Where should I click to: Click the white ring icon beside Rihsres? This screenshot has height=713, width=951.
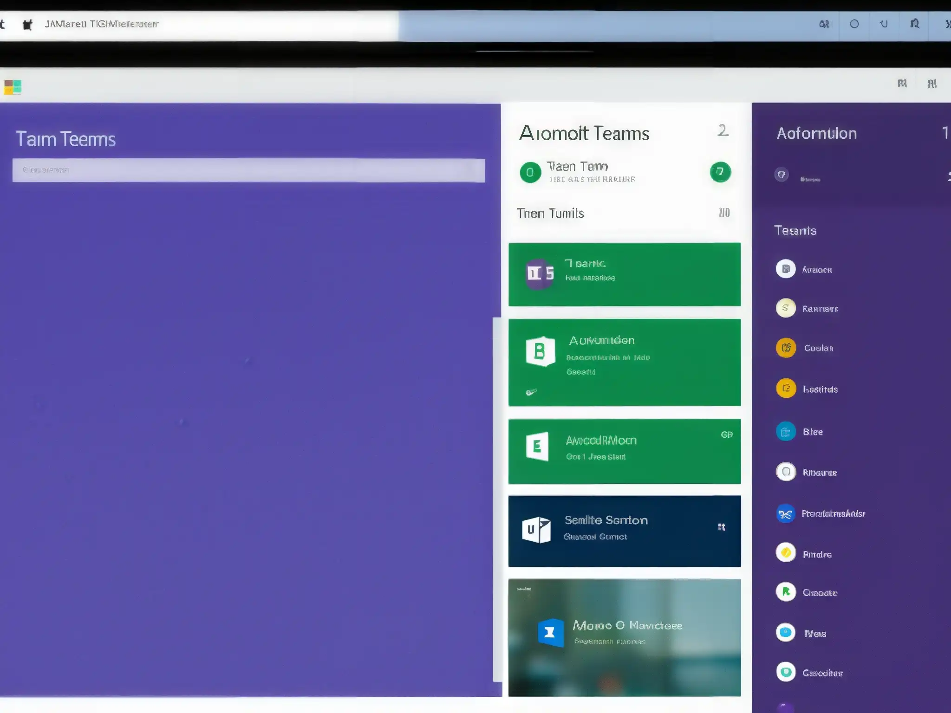tap(786, 472)
